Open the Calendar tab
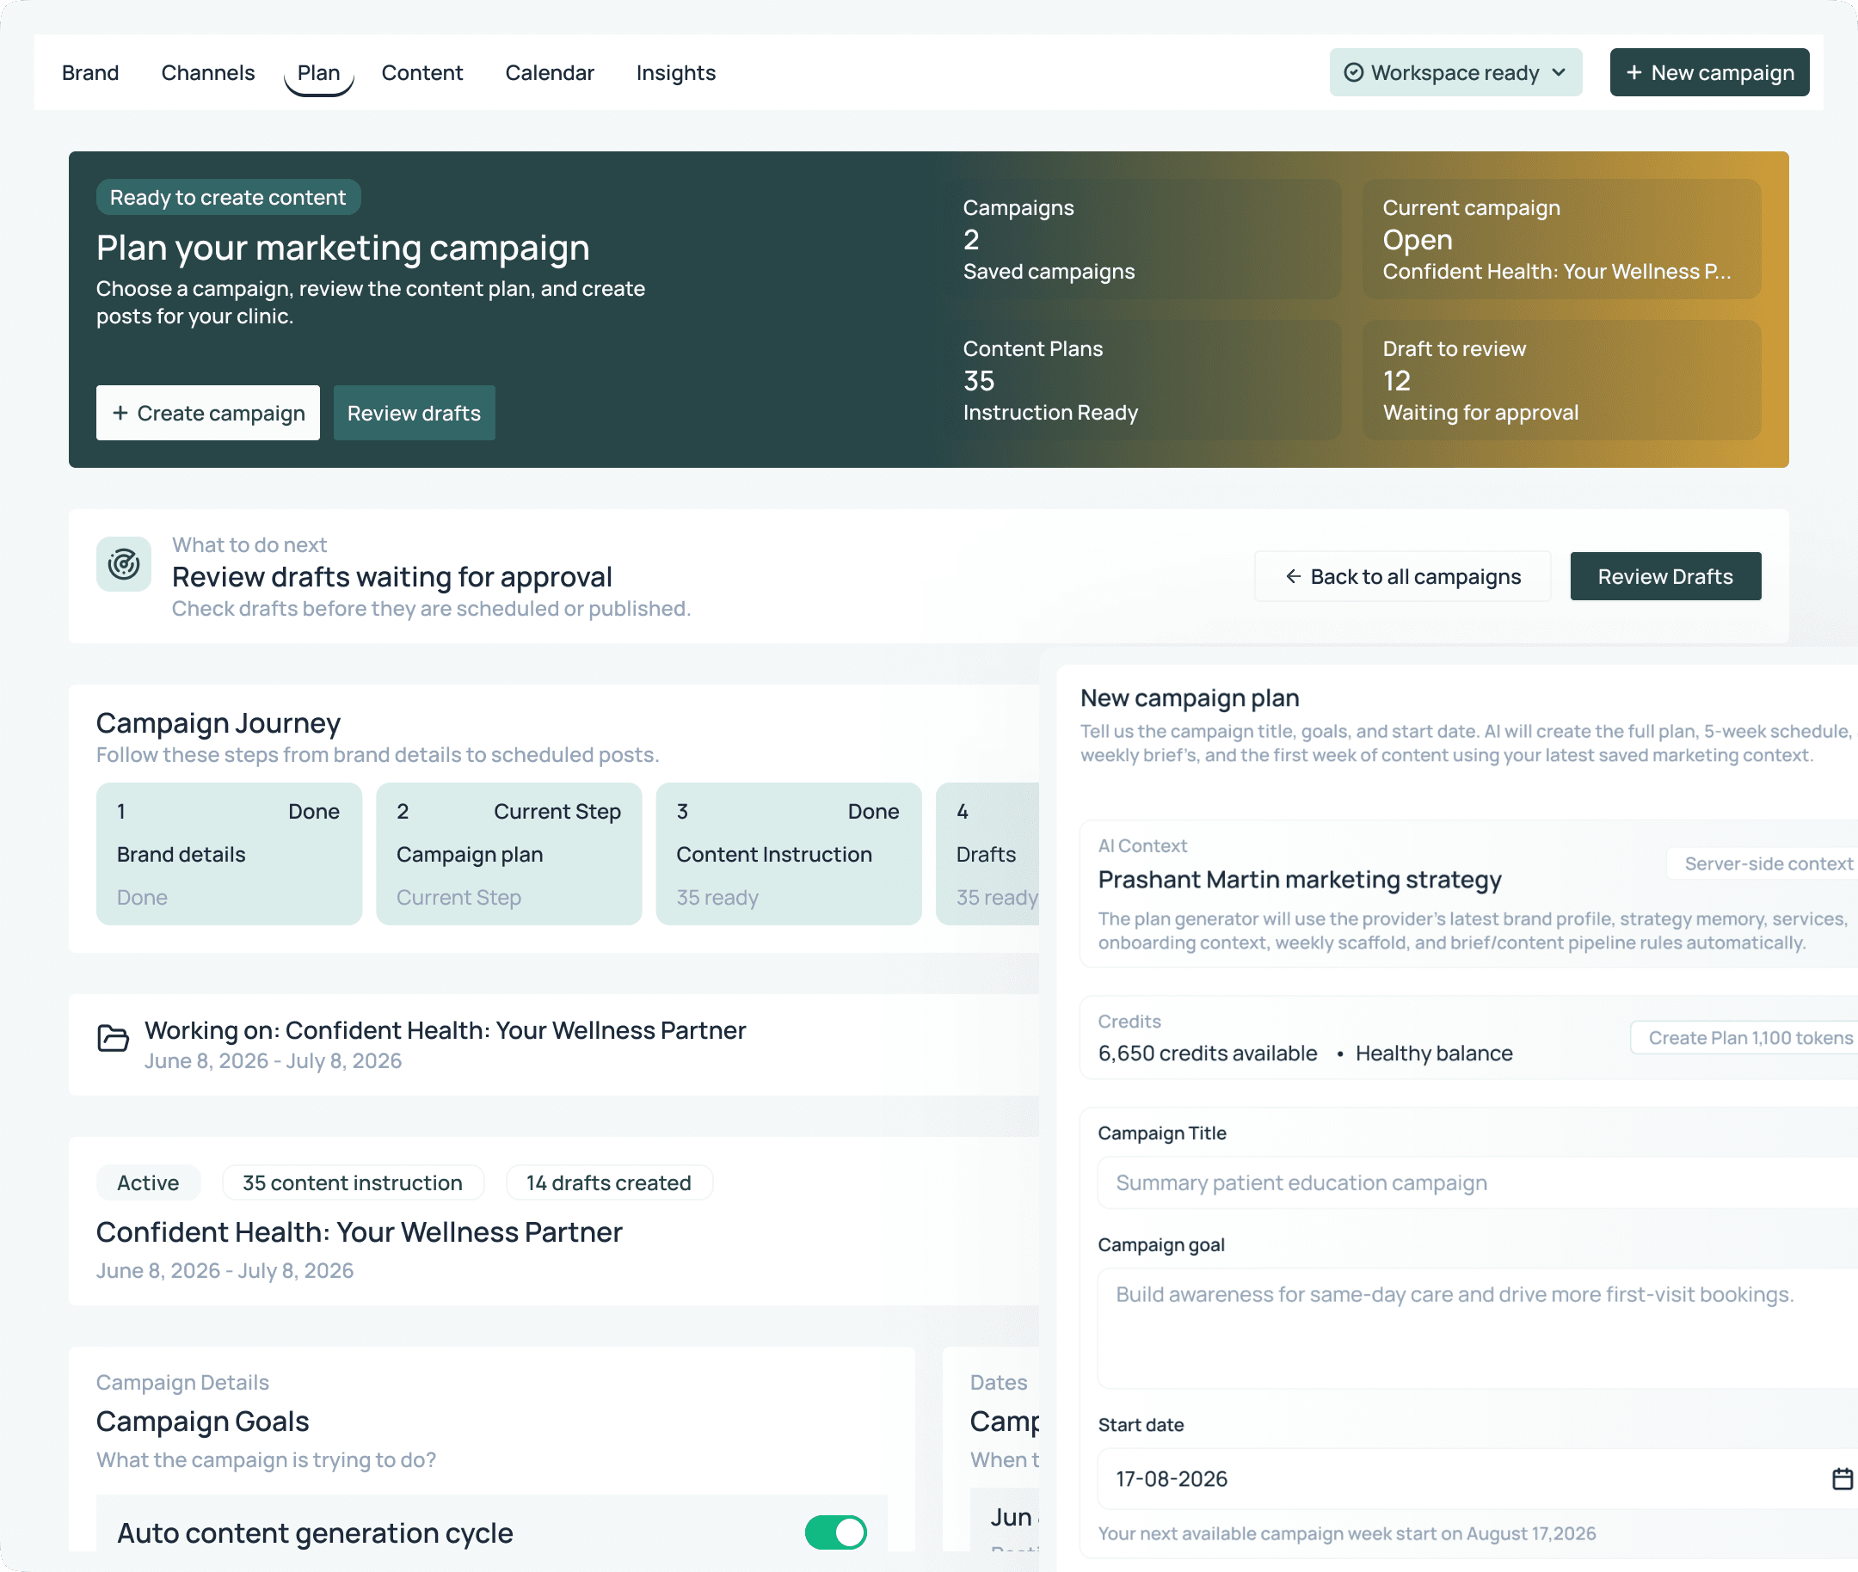 pos(549,72)
